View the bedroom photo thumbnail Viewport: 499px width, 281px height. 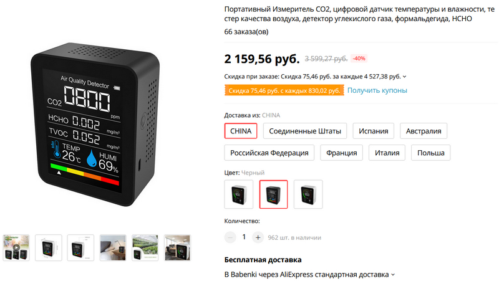pyautogui.click(x=113, y=247)
